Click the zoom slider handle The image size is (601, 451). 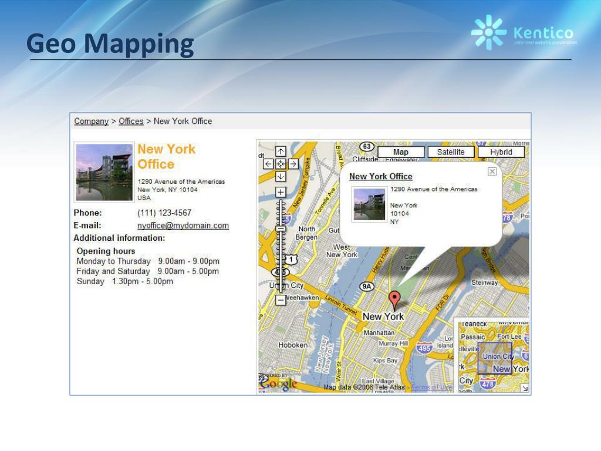[x=281, y=228]
